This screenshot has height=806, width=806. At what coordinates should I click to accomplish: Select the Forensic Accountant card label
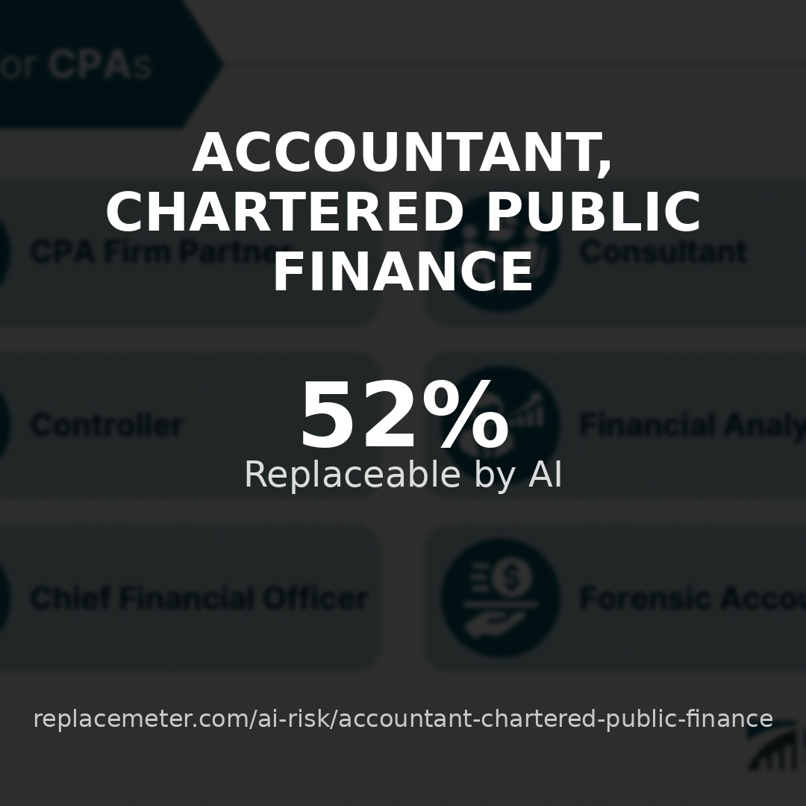click(691, 598)
